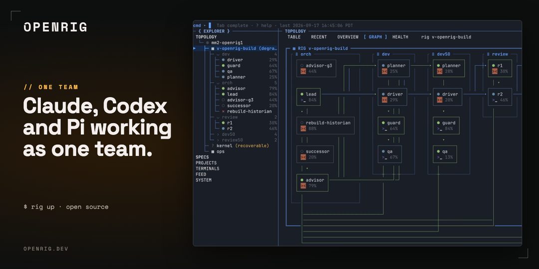The width and height of the screenshot is (539, 269).
Task: Select the 'r2' 46% row in the Explorer tree
Action: pos(249,129)
